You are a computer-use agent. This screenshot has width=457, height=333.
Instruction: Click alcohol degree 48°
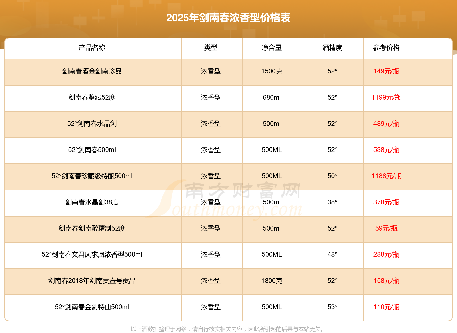pyautogui.click(x=332, y=254)
